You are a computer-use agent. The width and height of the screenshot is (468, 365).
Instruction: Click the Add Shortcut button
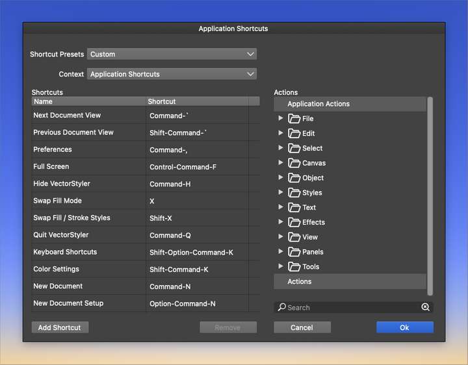click(x=60, y=327)
